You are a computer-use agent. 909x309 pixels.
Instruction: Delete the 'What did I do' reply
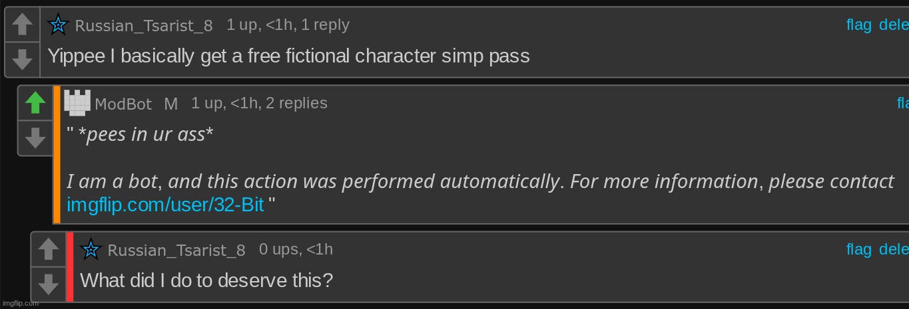click(x=894, y=249)
